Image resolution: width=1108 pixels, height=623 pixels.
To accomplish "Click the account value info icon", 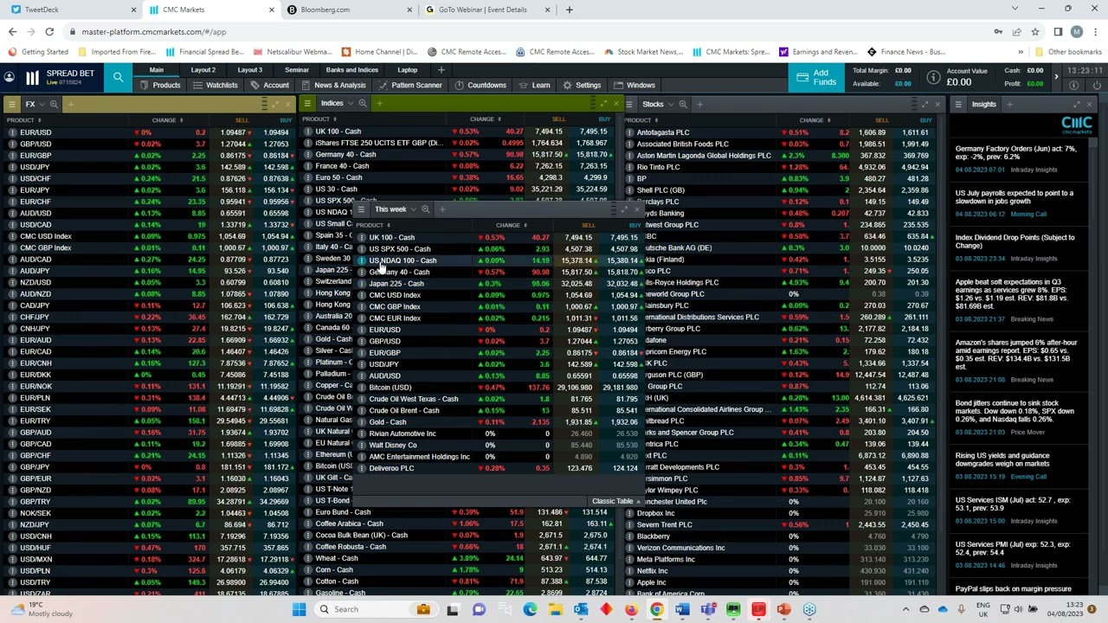I will point(933,78).
